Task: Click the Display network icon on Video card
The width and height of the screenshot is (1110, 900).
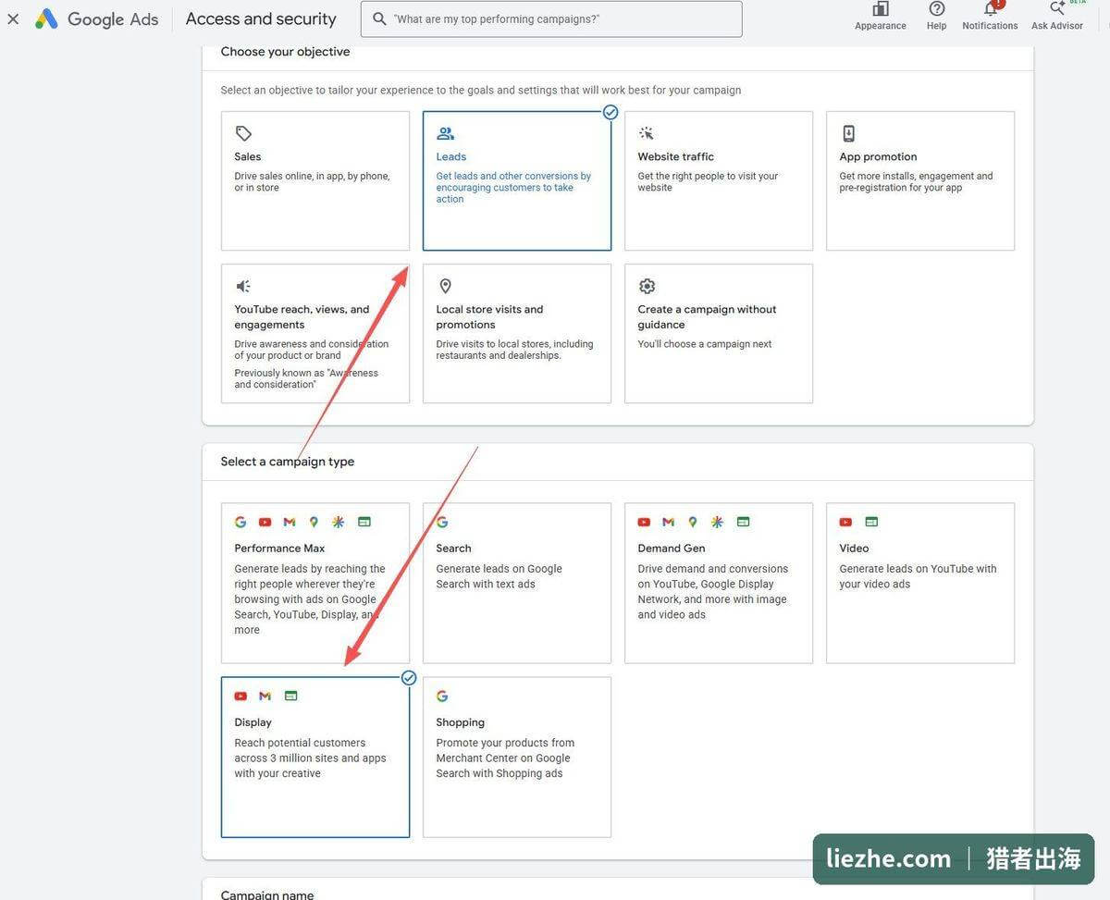Action: (871, 522)
